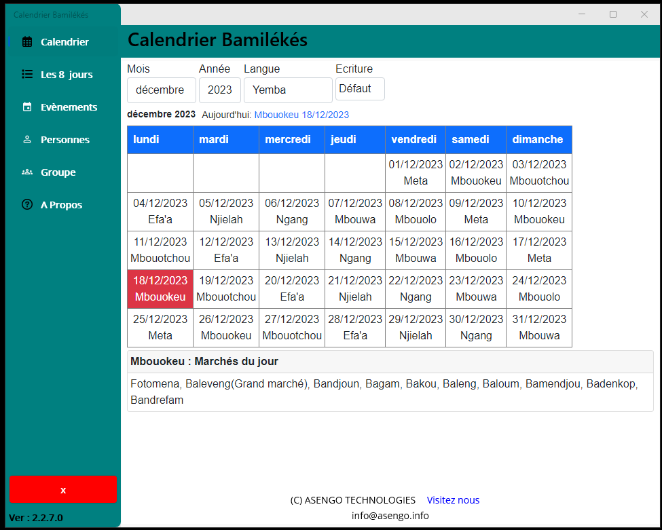
Task: Select the 02/12/2023 Mbouokeu cell
Action: (476, 173)
